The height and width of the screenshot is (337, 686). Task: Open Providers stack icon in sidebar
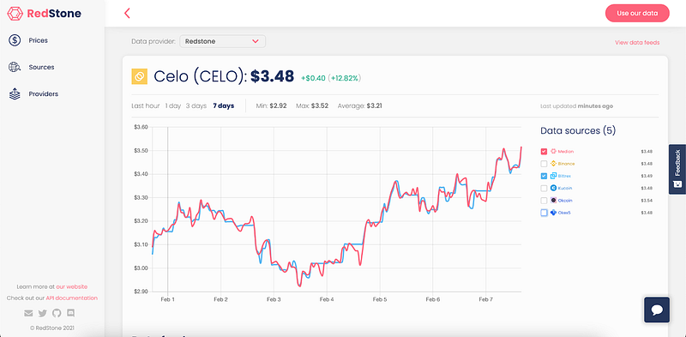pyautogui.click(x=15, y=93)
